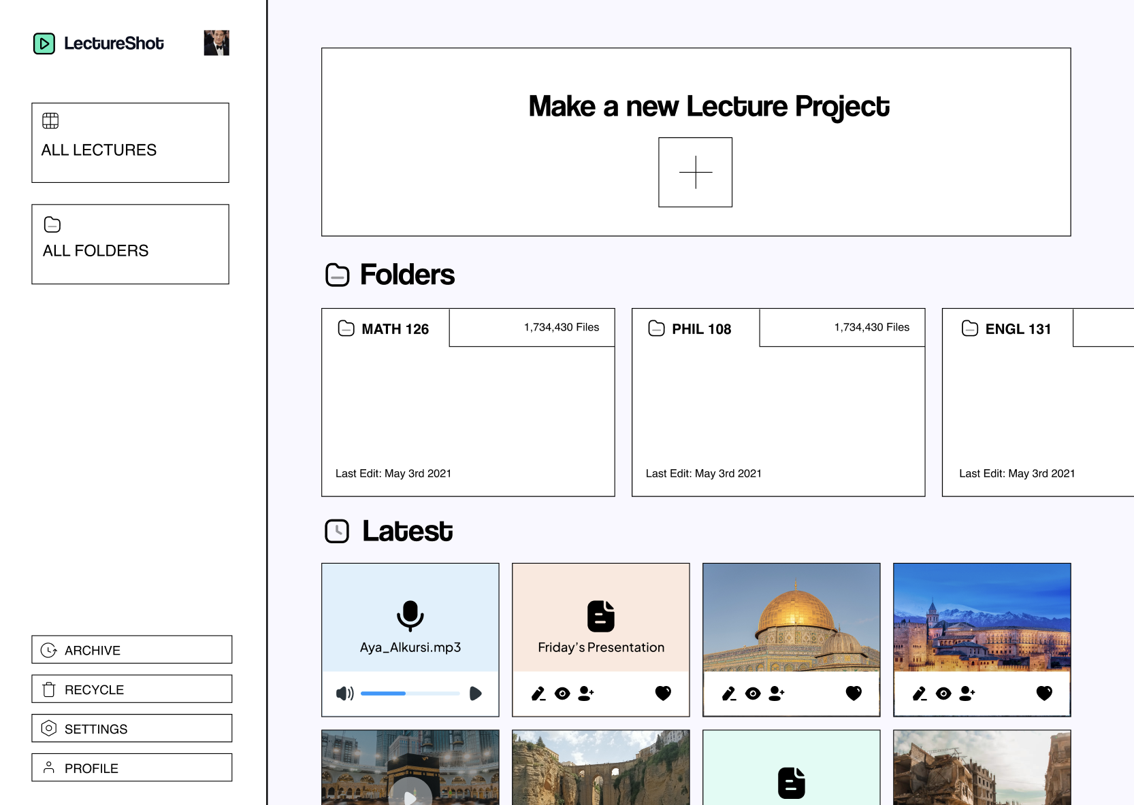Click the PHIL 108 folder icon
The image size is (1134, 805).
[x=657, y=328]
